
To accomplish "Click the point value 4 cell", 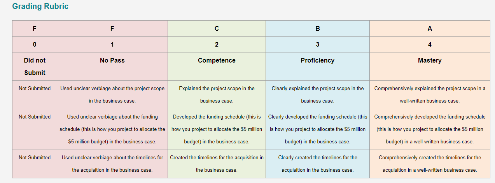I will click(x=430, y=45).
